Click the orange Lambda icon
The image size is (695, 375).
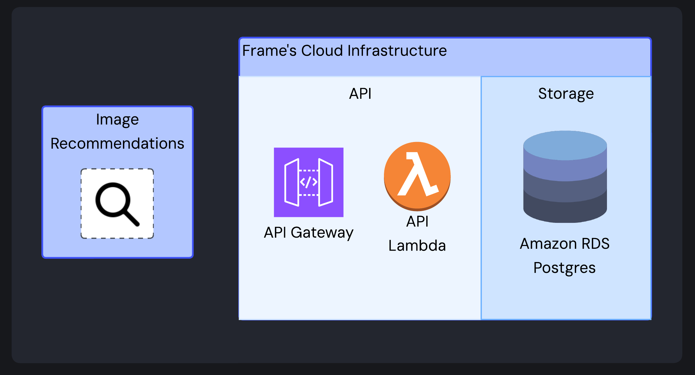coord(417,176)
